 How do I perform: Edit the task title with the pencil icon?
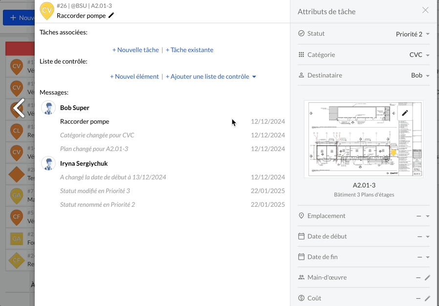coord(111,16)
